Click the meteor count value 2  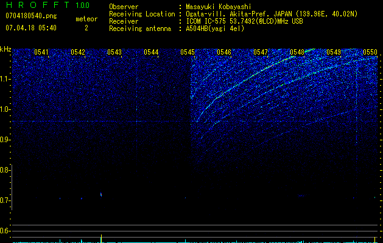(x=86, y=28)
